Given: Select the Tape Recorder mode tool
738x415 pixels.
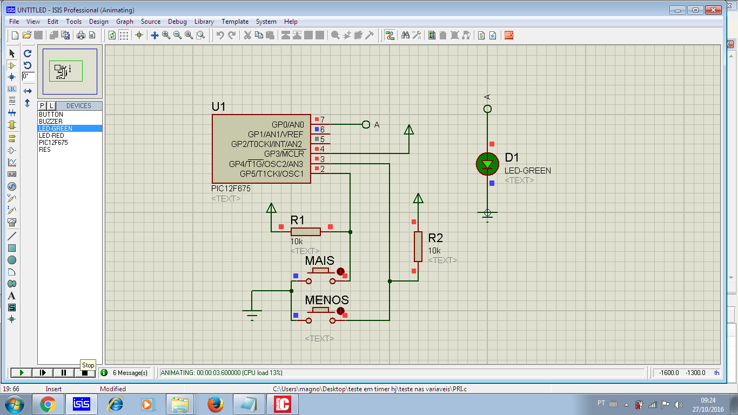Looking at the screenshot, I should (x=12, y=174).
